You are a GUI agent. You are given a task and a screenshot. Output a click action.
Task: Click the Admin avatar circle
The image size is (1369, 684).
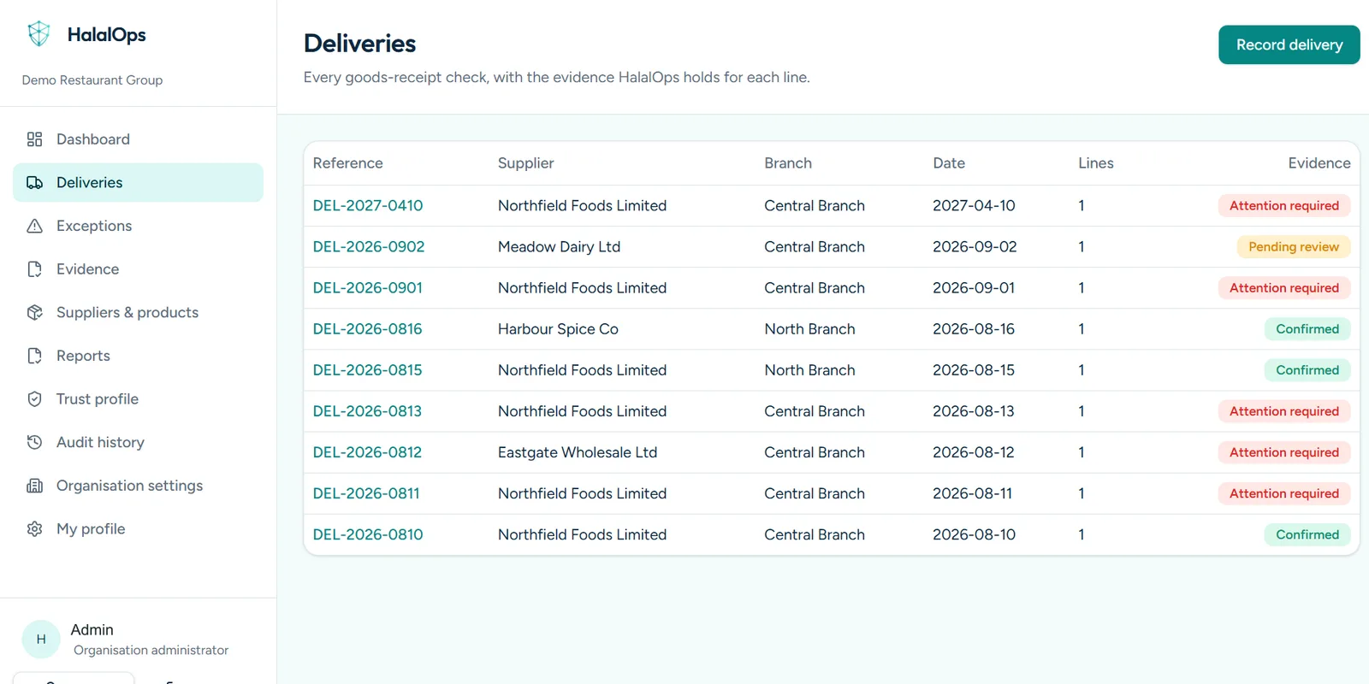point(41,640)
